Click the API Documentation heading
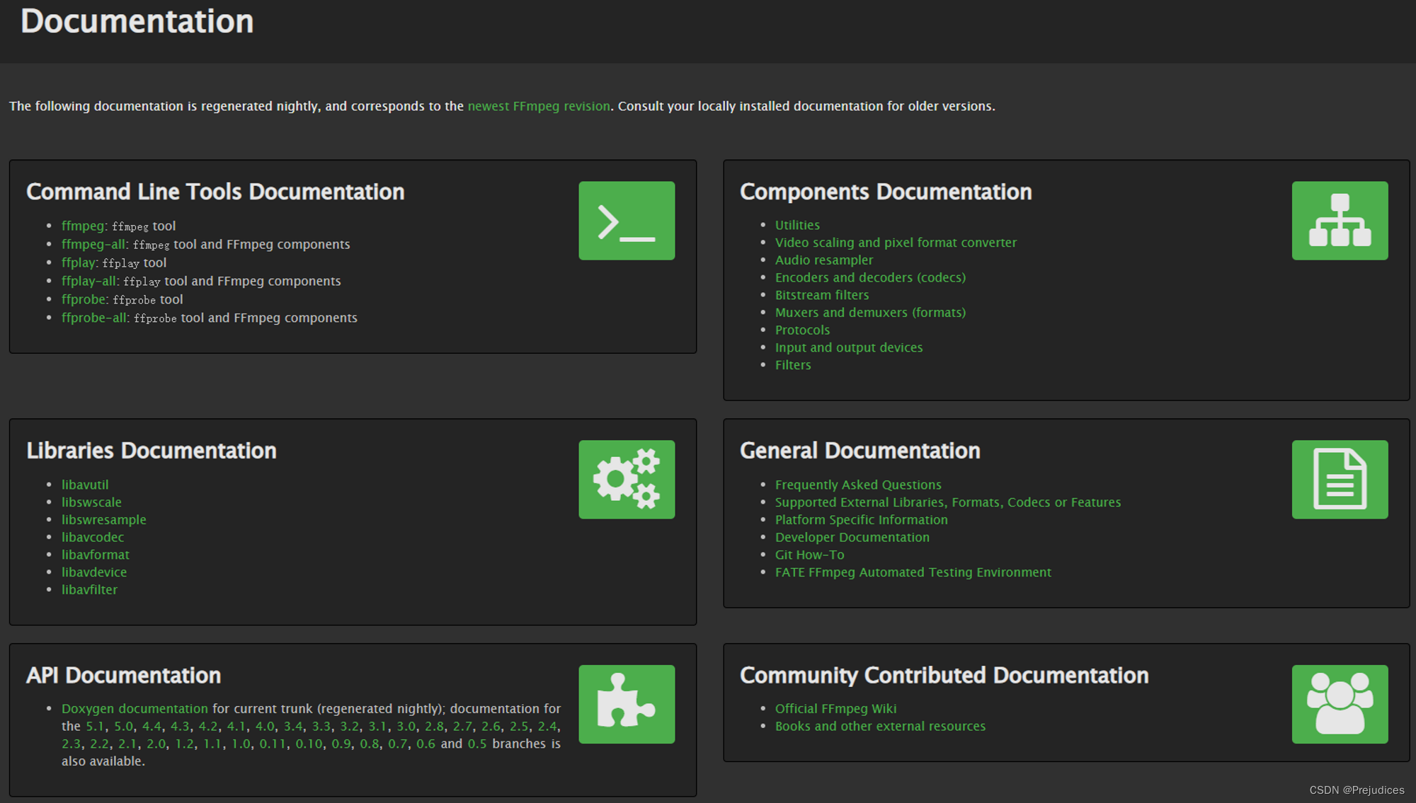 (124, 676)
